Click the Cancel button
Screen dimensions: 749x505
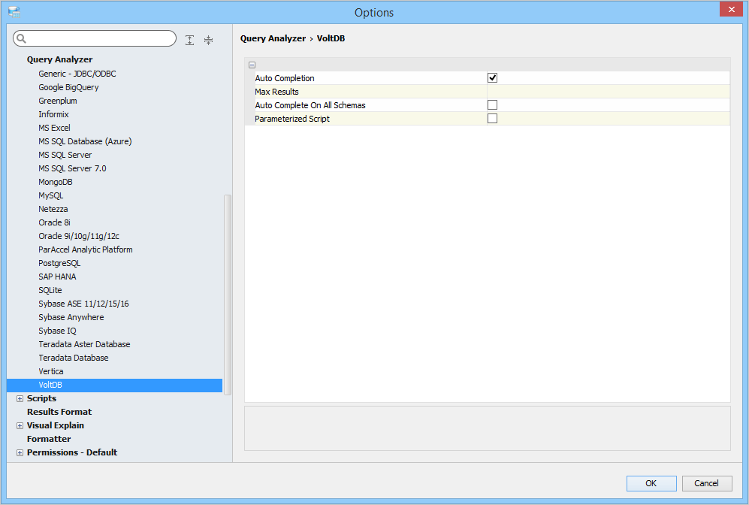pyautogui.click(x=706, y=483)
